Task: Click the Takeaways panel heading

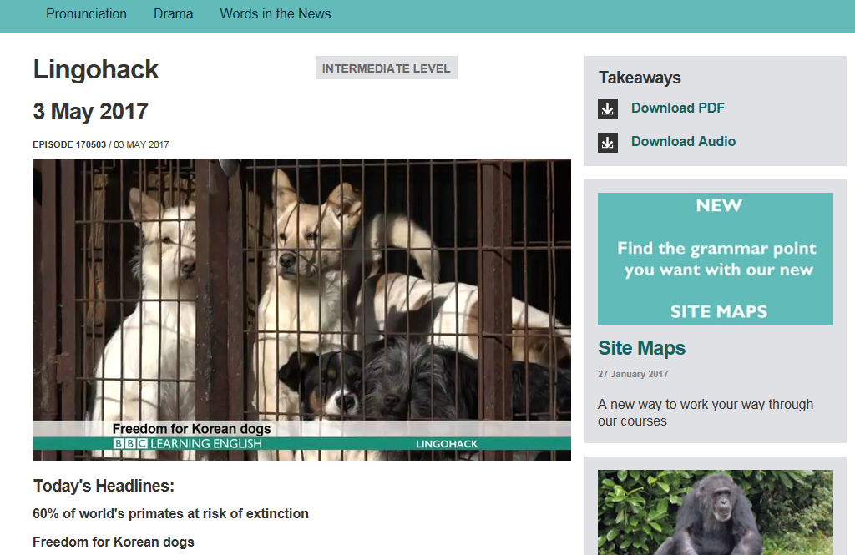Action: tap(640, 78)
